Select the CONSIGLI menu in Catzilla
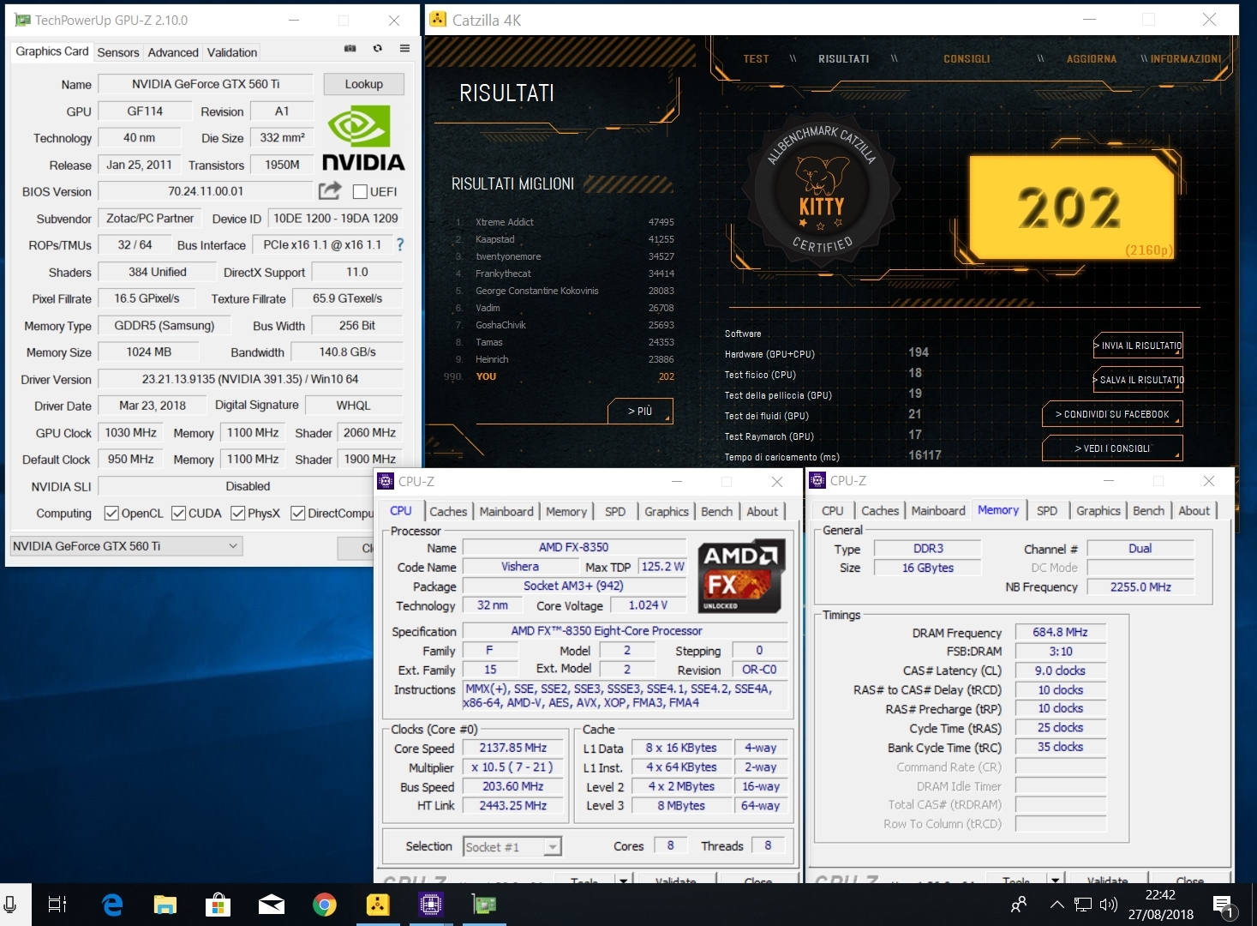 coord(967,59)
